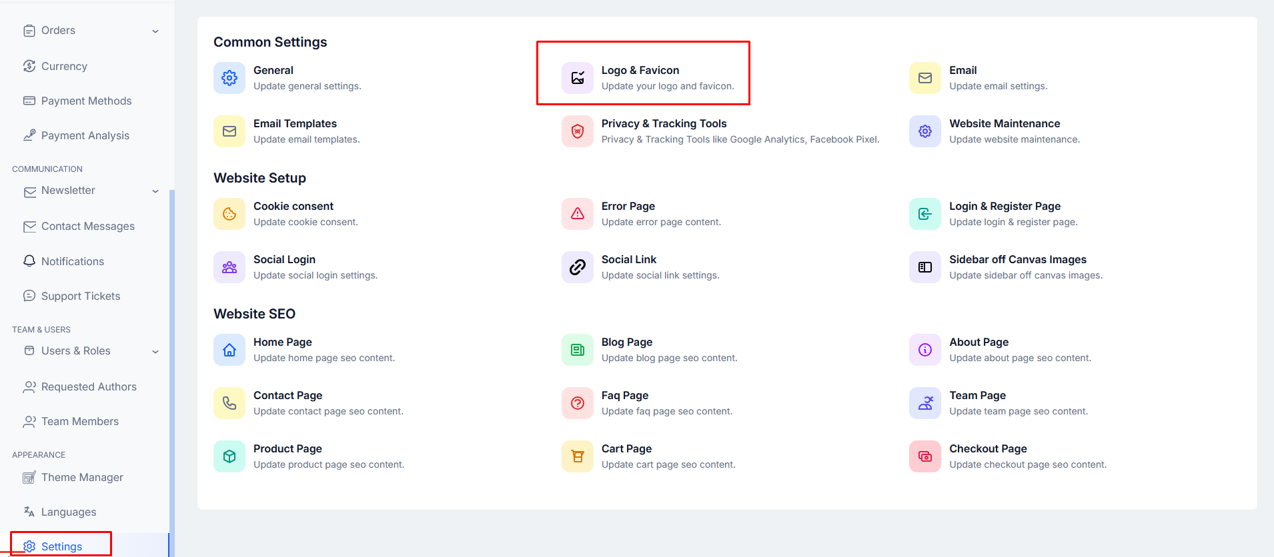The image size is (1274, 557).
Task: Click 'Update home page seo content.' text
Action: pyautogui.click(x=324, y=358)
